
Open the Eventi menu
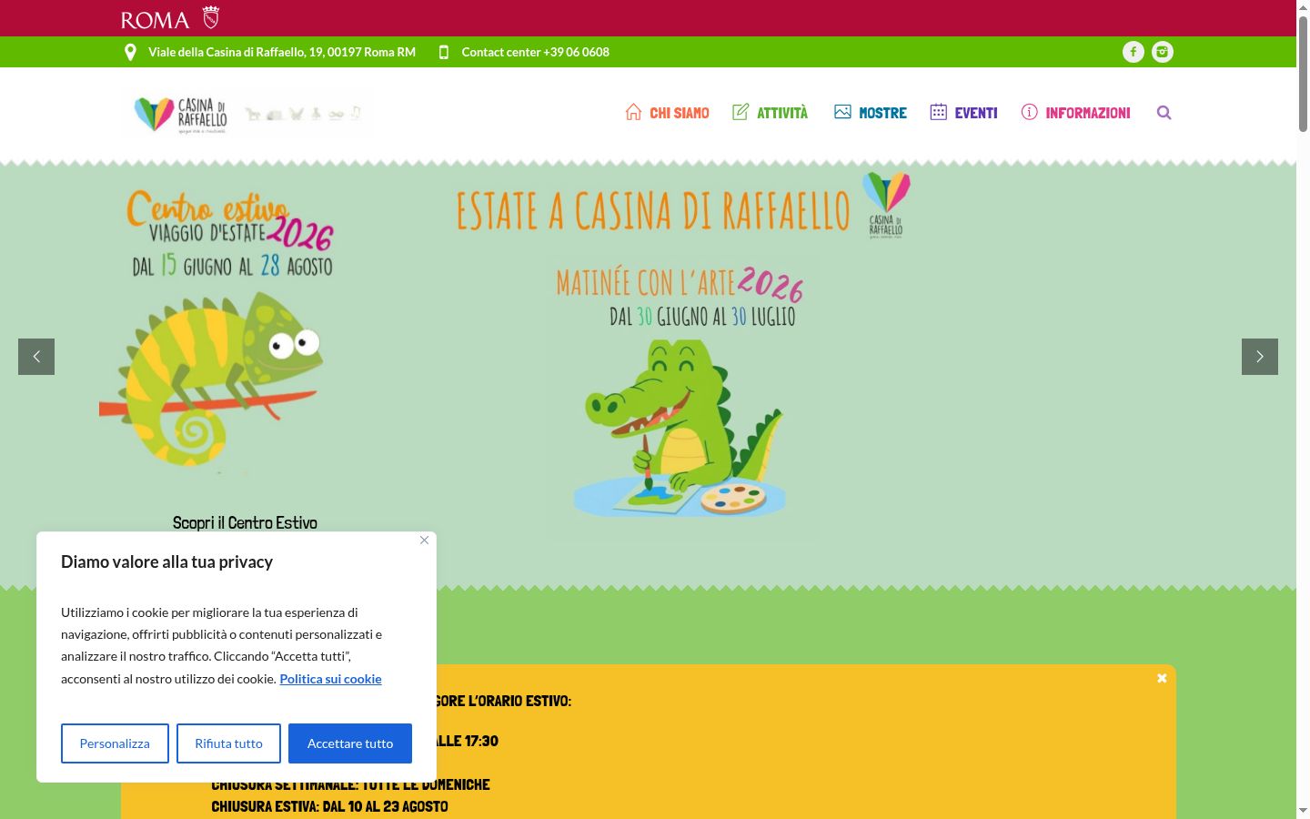coord(976,113)
